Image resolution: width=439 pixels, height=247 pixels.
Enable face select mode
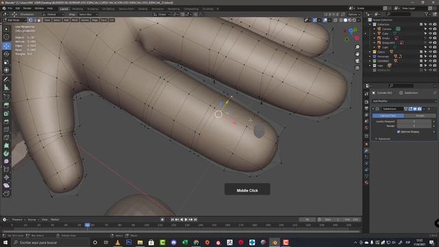tap(39, 20)
